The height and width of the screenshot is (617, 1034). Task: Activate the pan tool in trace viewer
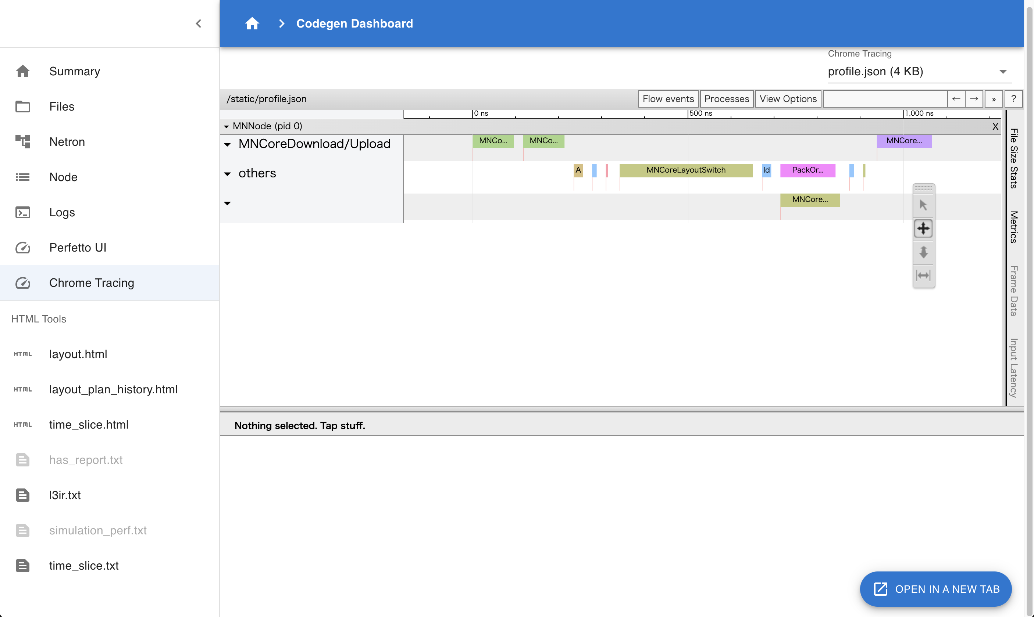pyautogui.click(x=923, y=228)
